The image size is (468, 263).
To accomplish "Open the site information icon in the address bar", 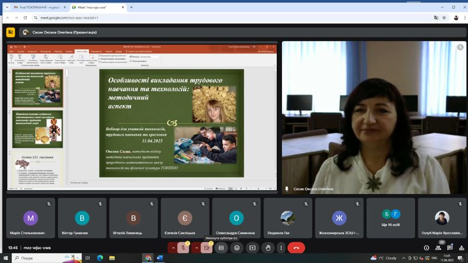I will pos(36,18).
